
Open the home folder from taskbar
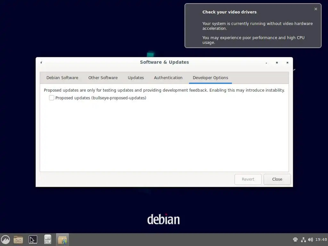click(x=18, y=240)
